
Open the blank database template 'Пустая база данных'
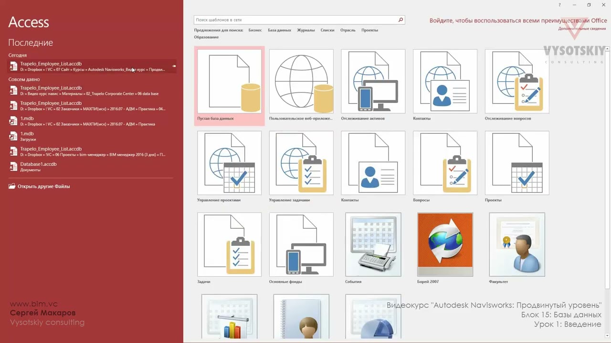pyautogui.click(x=229, y=86)
